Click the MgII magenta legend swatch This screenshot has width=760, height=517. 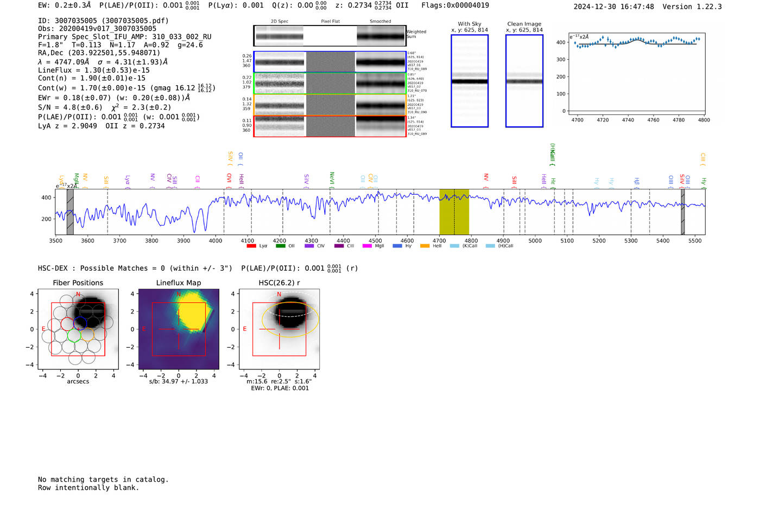pos(367,246)
